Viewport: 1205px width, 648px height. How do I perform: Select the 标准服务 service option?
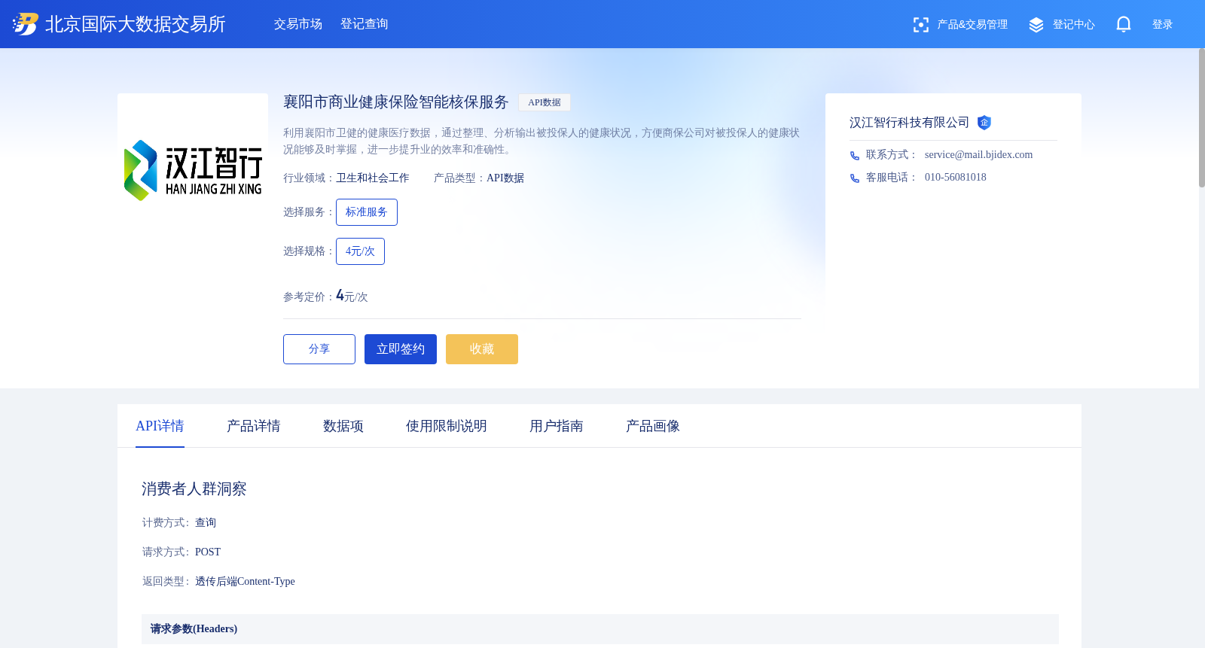click(367, 212)
